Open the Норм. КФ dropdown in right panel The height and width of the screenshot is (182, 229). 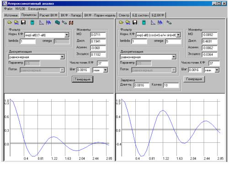pyautogui.click(x=178, y=35)
